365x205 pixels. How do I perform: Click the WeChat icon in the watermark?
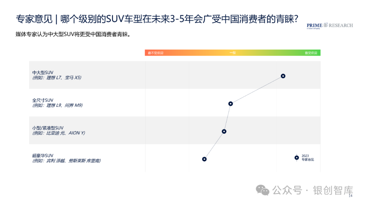click(x=262, y=190)
